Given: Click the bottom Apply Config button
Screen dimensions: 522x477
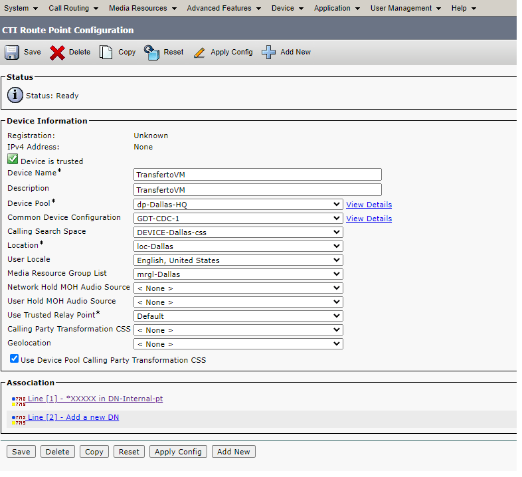Looking at the screenshot, I should pyautogui.click(x=178, y=452).
